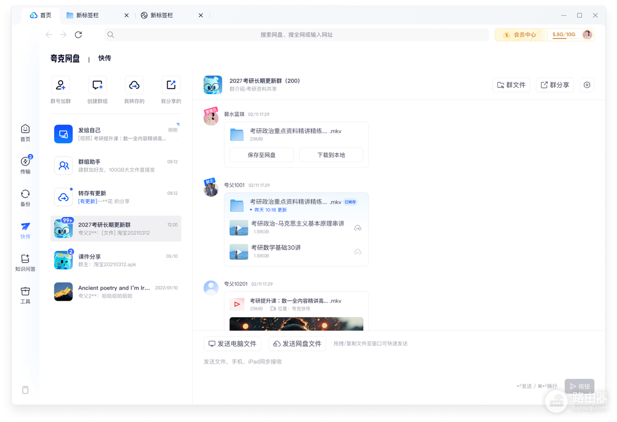Image resolution: width=617 pixels, height=422 pixels.
Task: Click the 群号加群 icon
Action: 61,85
